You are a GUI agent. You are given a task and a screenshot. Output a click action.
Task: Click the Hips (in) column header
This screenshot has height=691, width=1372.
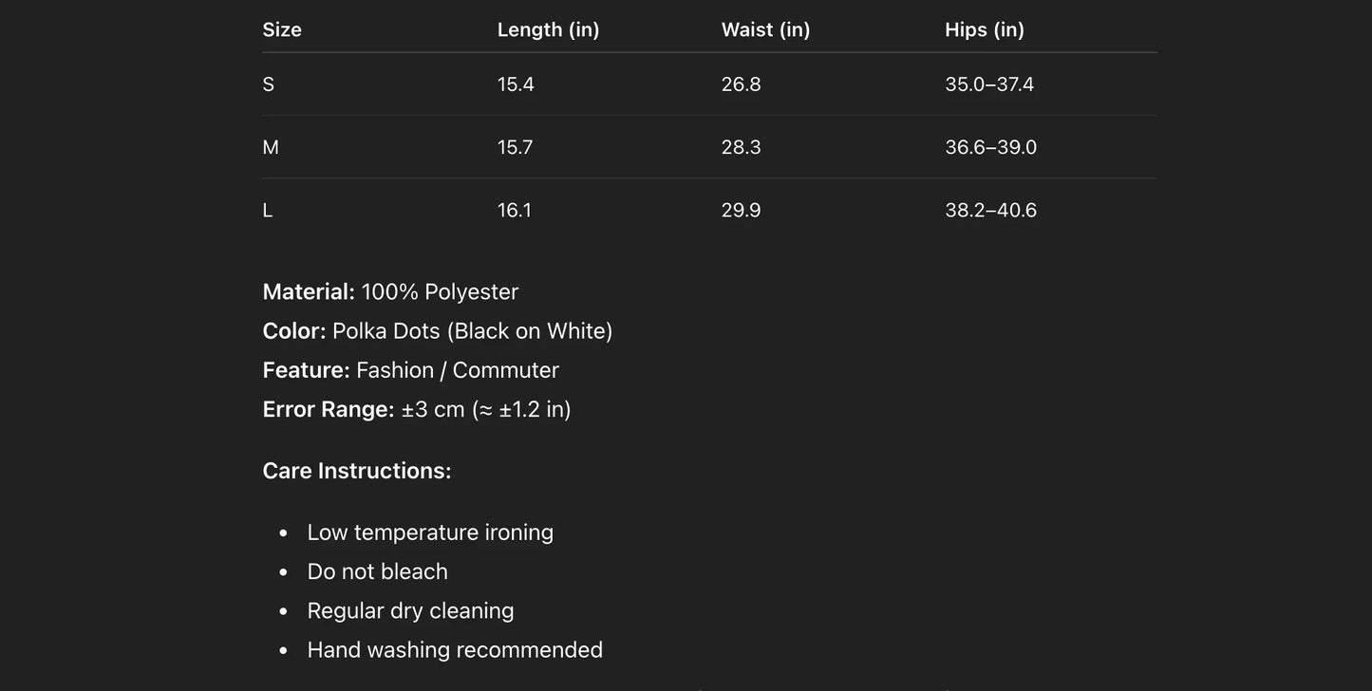coord(985,29)
